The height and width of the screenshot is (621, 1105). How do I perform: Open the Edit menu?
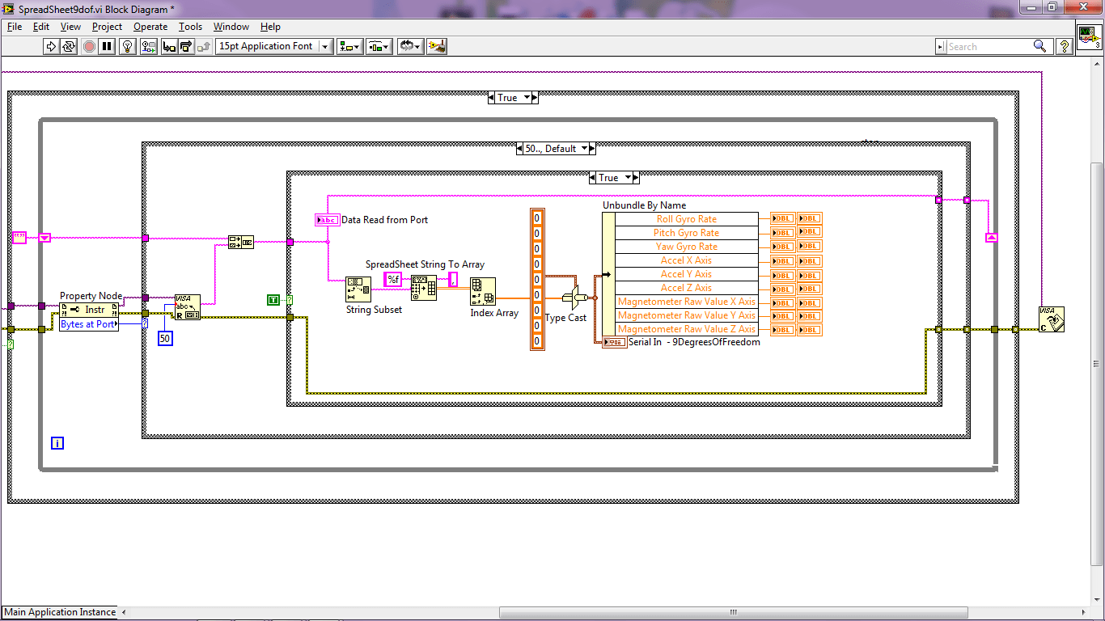click(41, 27)
